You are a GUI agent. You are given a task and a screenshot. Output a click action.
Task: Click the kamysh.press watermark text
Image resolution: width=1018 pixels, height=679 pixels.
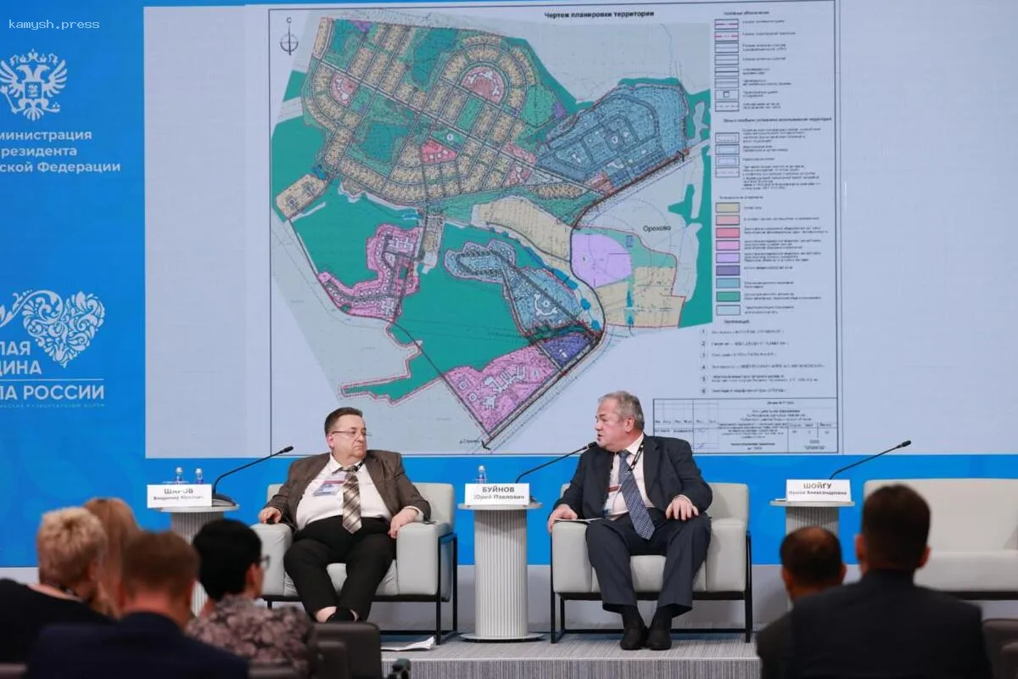tap(53, 24)
